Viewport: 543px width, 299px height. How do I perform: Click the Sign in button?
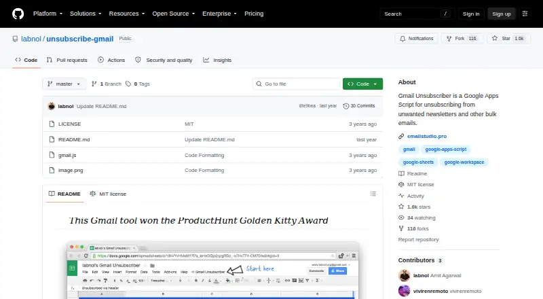click(x=471, y=14)
